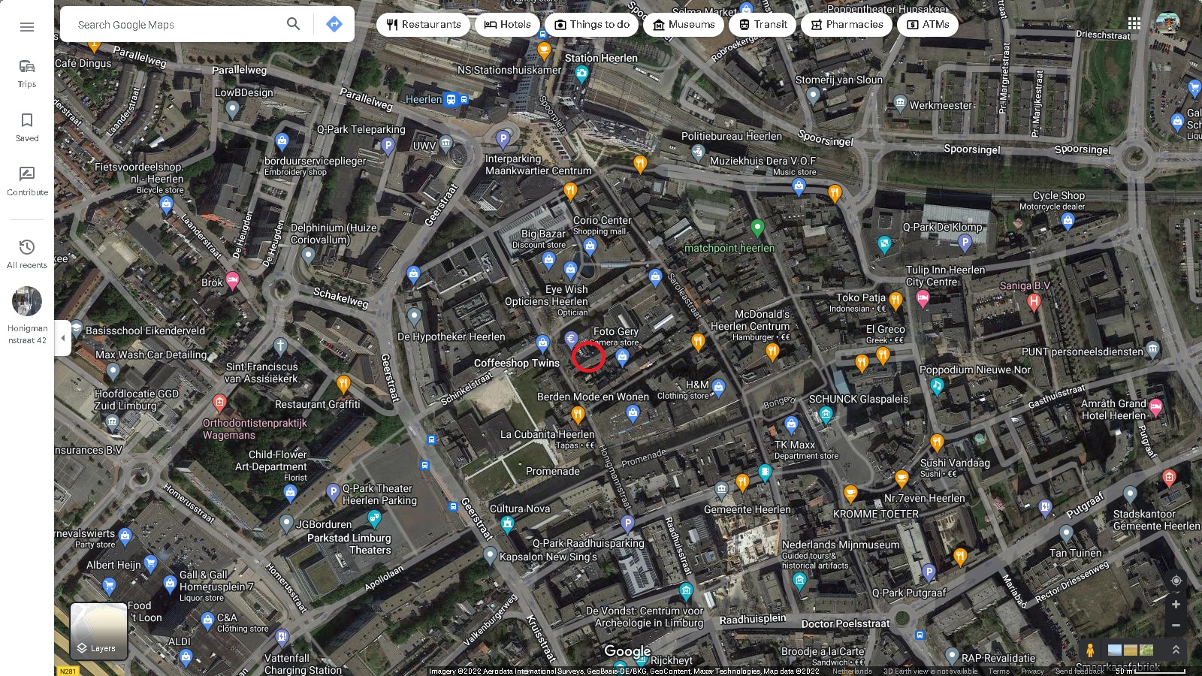The height and width of the screenshot is (676, 1202).
Task: Open the hamburger main menu
Action: pyautogui.click(x=27, y=27)
